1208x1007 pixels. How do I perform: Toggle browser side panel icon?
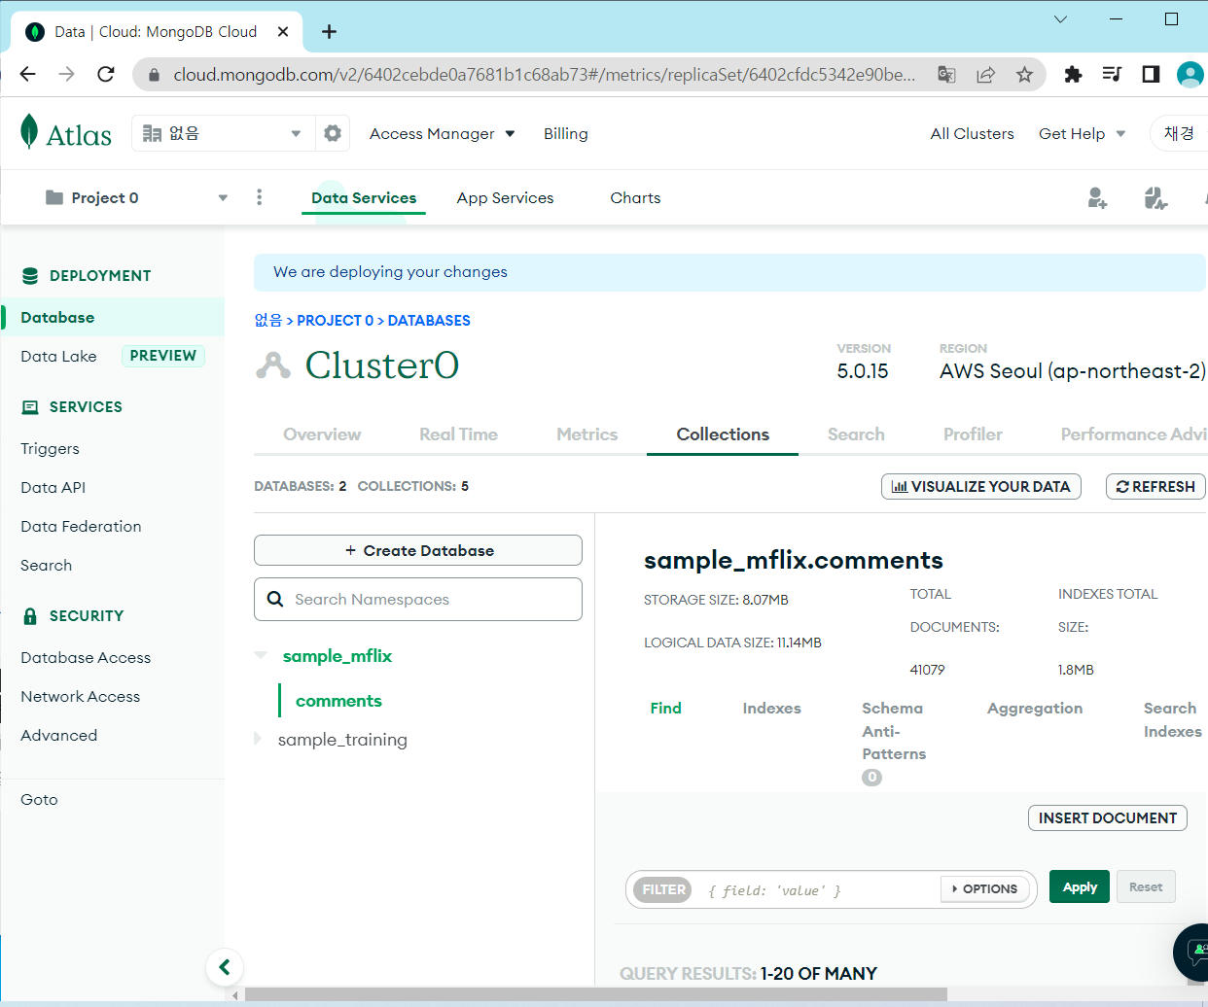coord(1151,75)
